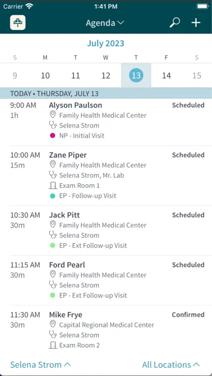Expand the All Locations filter
The height and width of the screenshot is (376, 212).
click(x=171, y=365)
